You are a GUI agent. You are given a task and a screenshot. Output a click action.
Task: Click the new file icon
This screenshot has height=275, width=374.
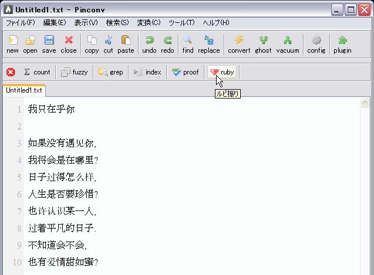(x=13, y=45)
